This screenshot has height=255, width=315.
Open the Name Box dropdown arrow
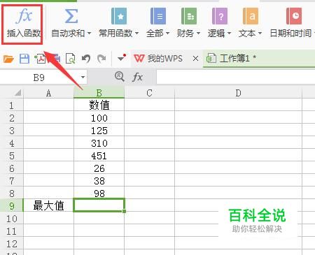point(83,77)
